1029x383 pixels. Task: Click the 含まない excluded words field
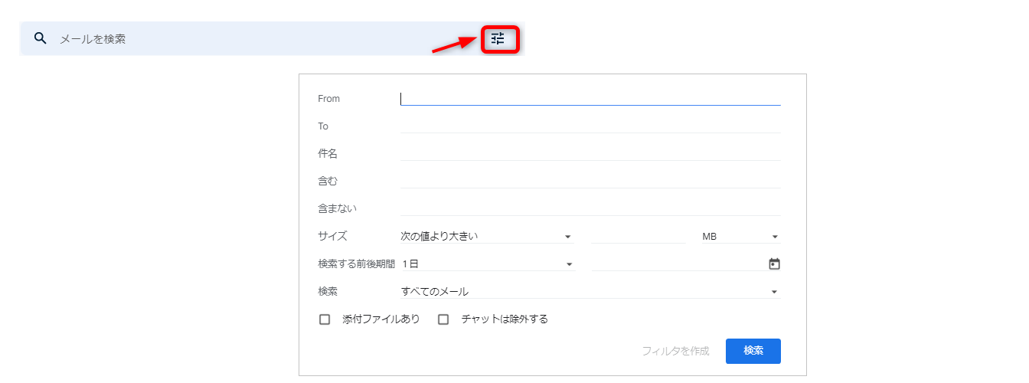[590, 208]
